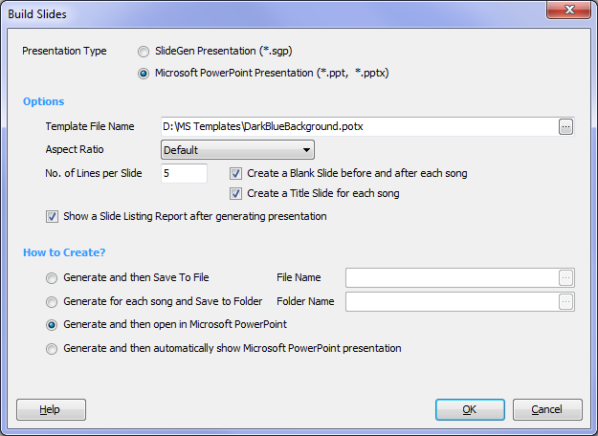Close the Build Slides dialog
Screen dimensions: 598x436
pos(568,10)
